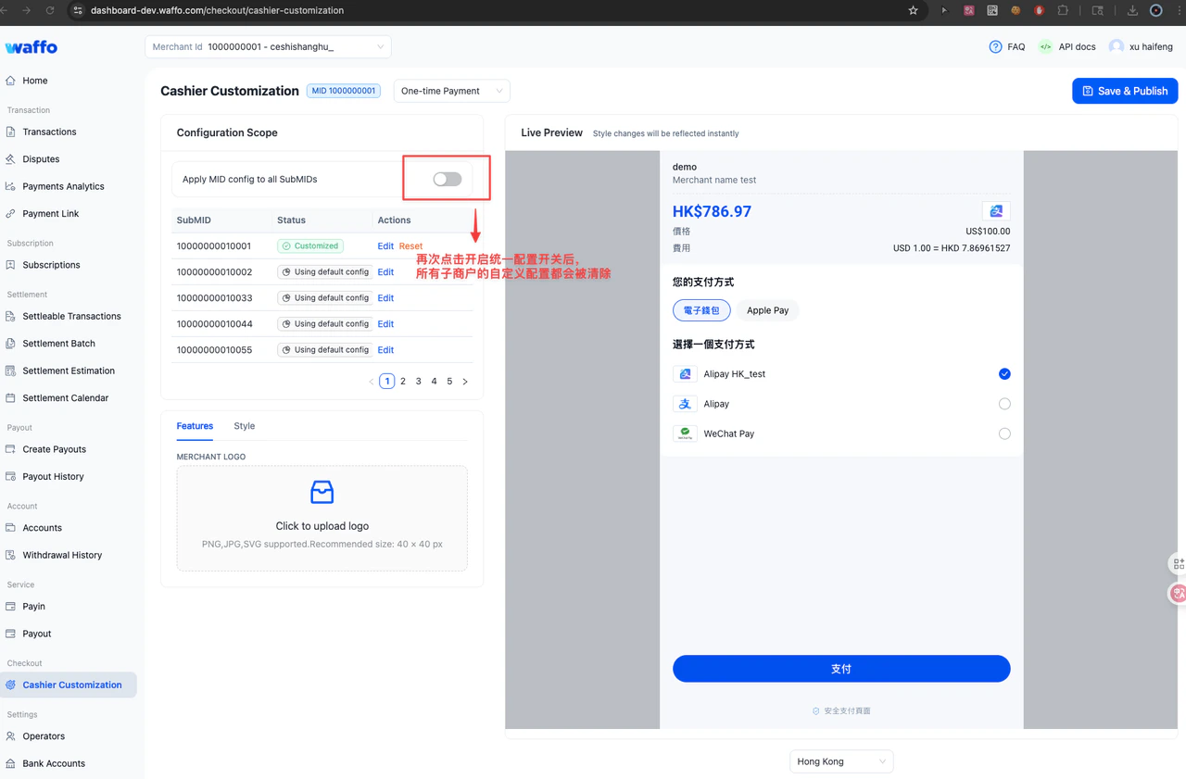Click the Transactions sidebar icon
This screenshot has width=1186, height=779.
[x=10, y=132]
